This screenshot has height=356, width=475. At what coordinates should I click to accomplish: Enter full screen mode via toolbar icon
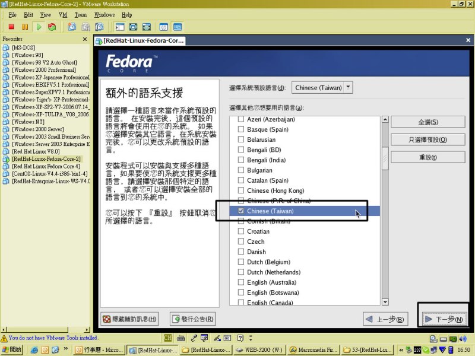pos(147,27)
